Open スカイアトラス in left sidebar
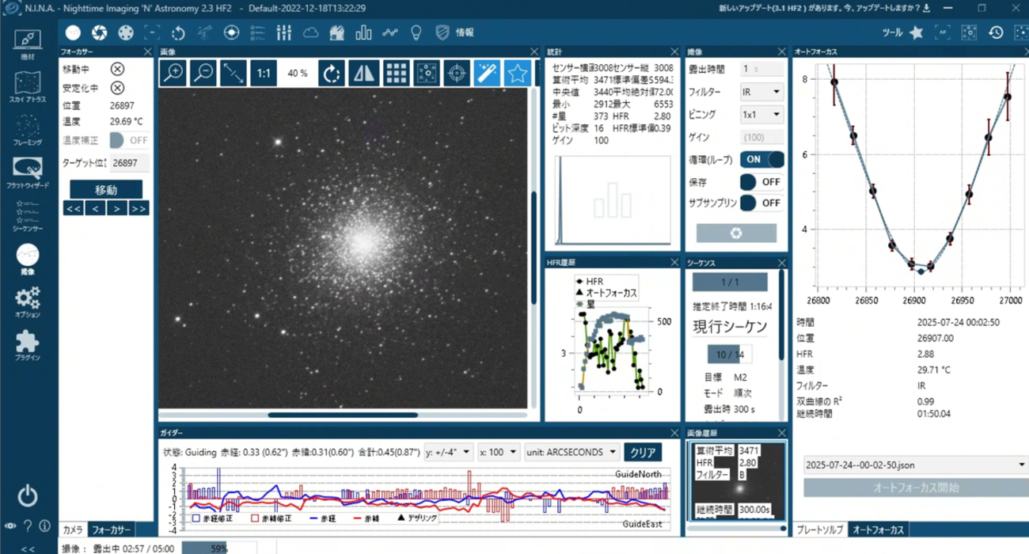Image resolution: width=1029 pixels, height=554 pixels. click(x=28, y=87)
